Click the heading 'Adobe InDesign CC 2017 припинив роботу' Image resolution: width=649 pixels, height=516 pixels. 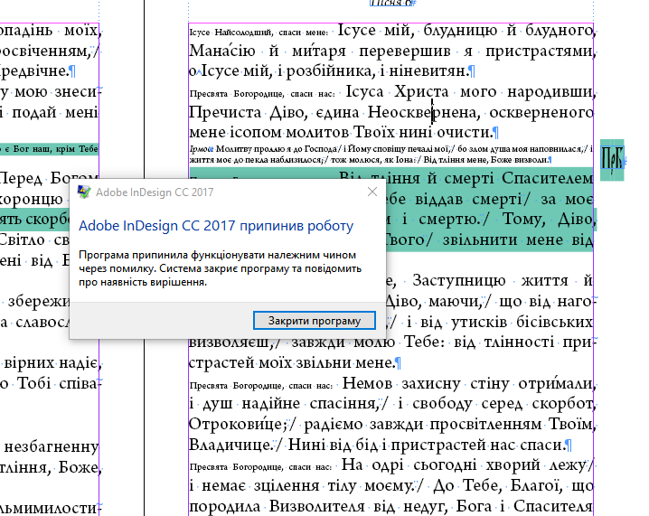(216, 226)
